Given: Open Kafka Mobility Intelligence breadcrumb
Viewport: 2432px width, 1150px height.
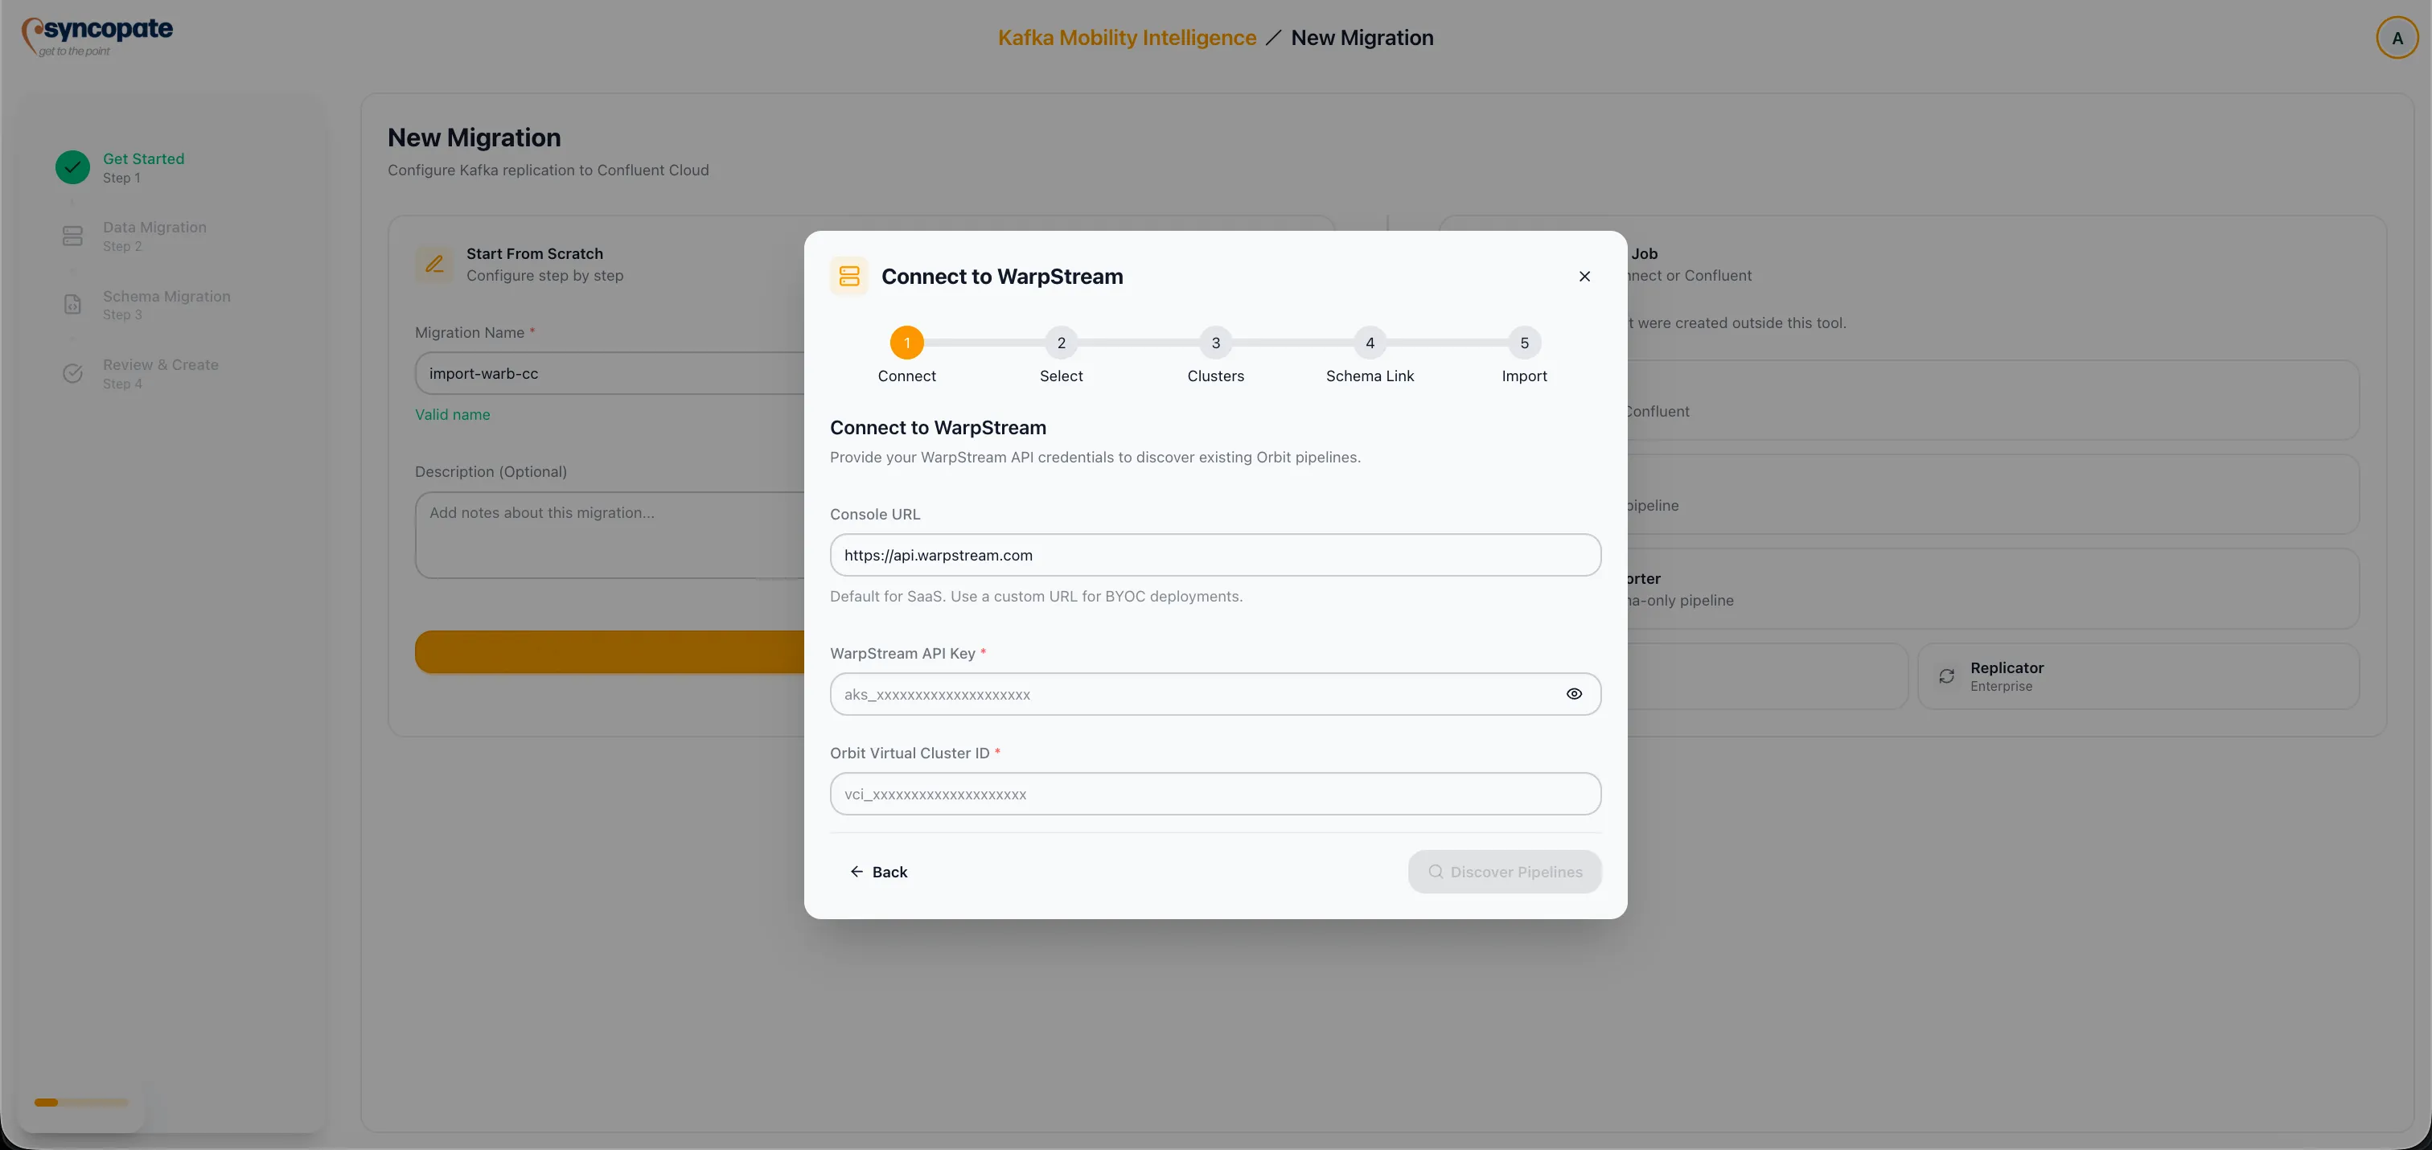Looking at the screenshot, I should click(1126, 38).
